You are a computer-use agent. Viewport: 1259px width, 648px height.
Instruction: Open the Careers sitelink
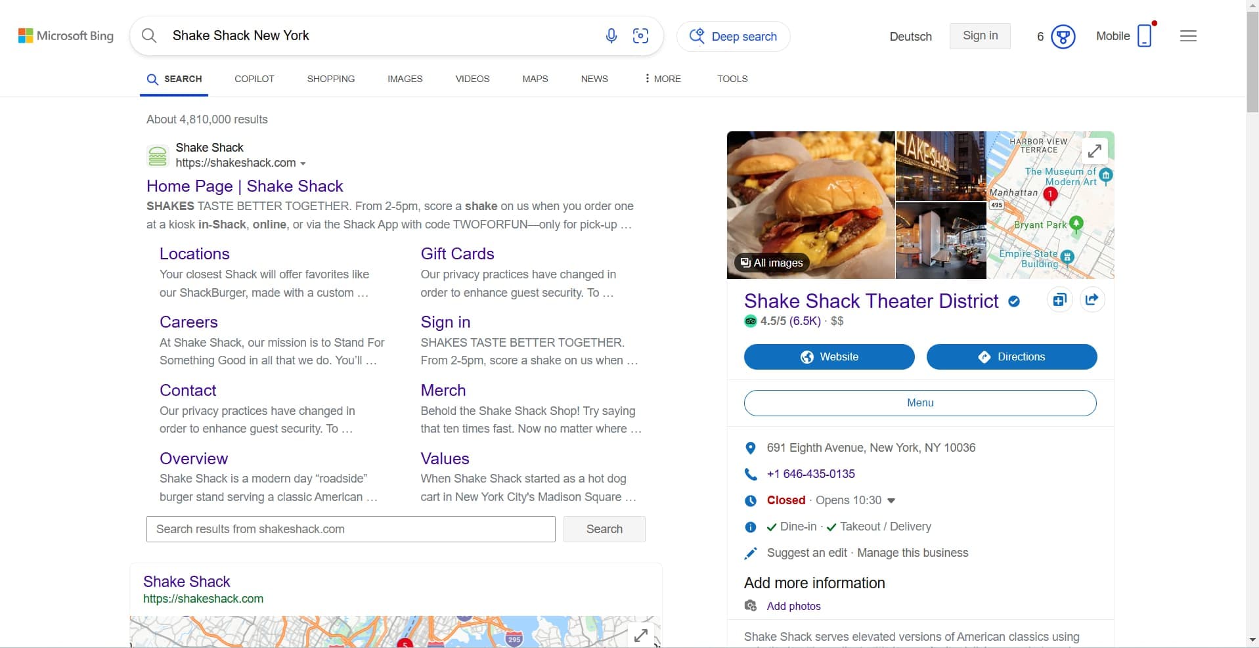[188, 322]
